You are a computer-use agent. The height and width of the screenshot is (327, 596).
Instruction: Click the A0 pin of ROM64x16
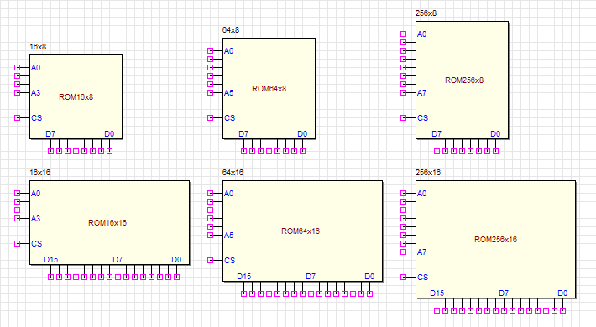pos(210,194)
